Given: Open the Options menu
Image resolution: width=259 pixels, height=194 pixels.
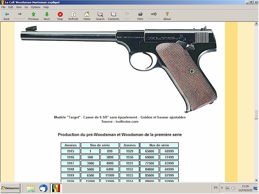Looking at the screenshot, I should pyautogui.click(x=35, y=7).
